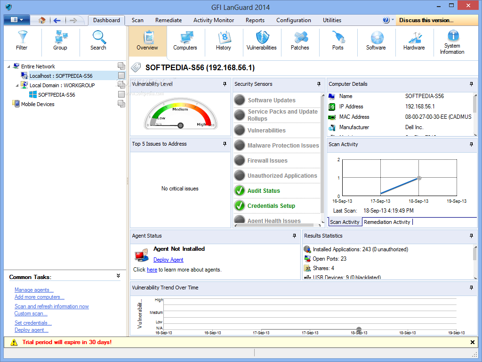The width and height of the screenshot is (482, 362).
Task: Click Add more computers link
Action: (40, 297)
